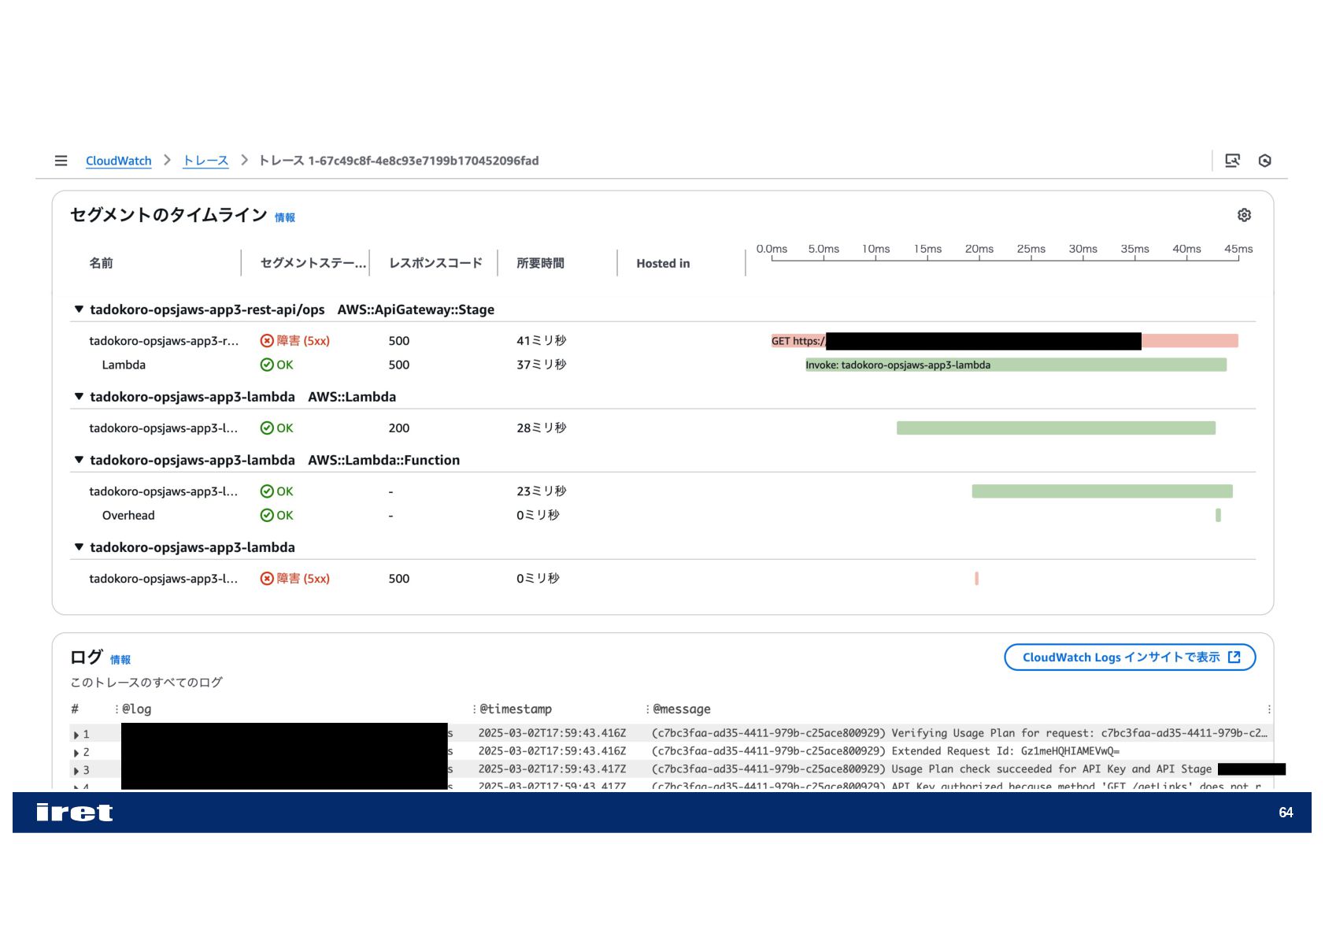1325x937 pixels.
Task: Click the hexagon icon in header
Action: [1265, 161]
